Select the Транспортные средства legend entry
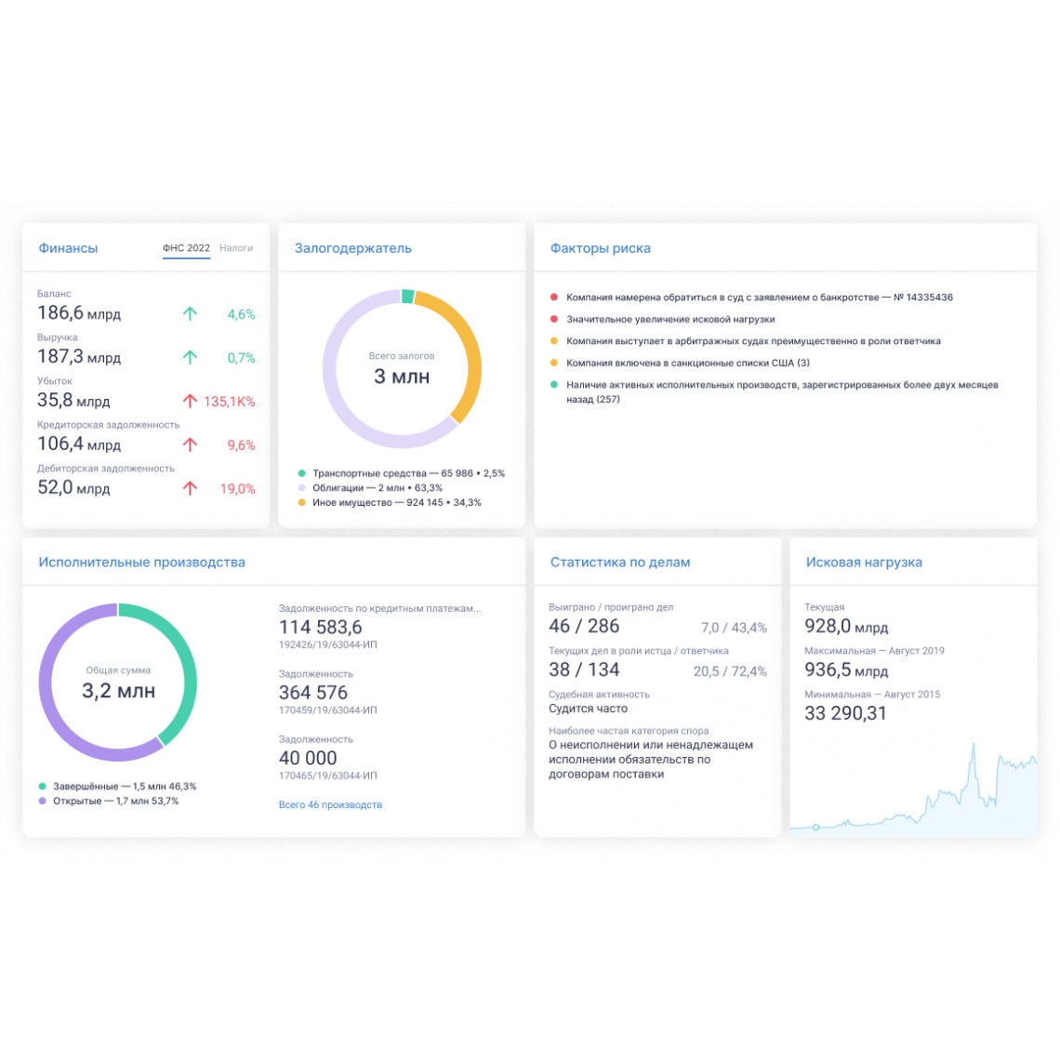 [x=408, y=473]
